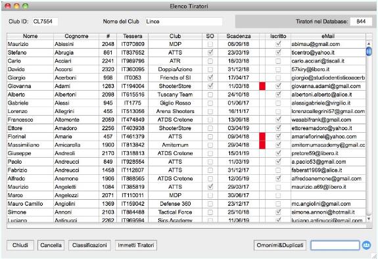The image size is (378, 259).
Task: Click the Nome del Club field Lince
Action: click(x=183, y=22)
